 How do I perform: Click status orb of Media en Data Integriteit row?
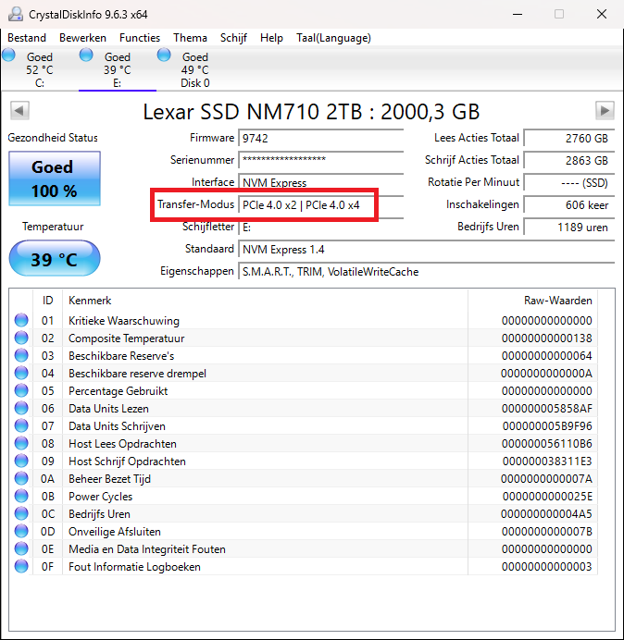21,548
